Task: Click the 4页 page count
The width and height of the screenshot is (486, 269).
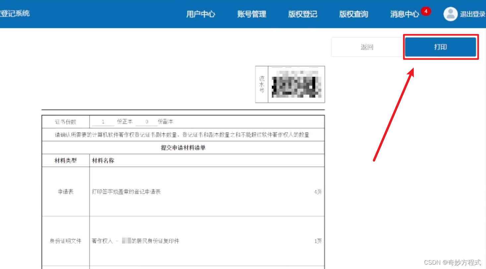Action: point(318,192)
